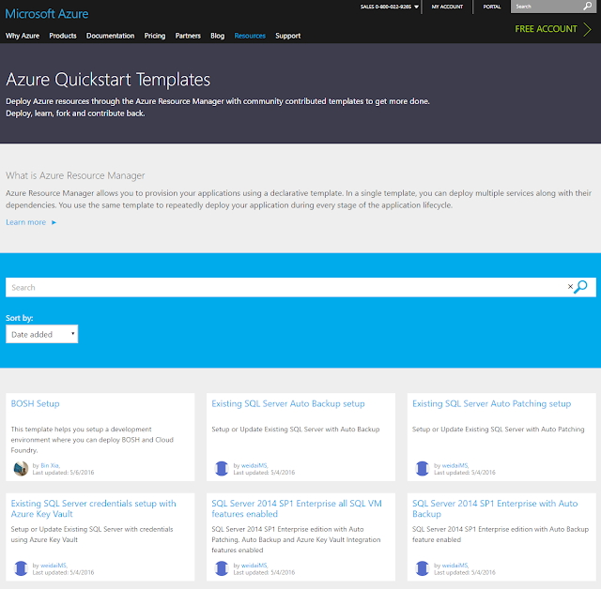Image resolution: width=601 pixels, height=589 pixels.
Task: Go to My Account
Action: coord(447,7)
